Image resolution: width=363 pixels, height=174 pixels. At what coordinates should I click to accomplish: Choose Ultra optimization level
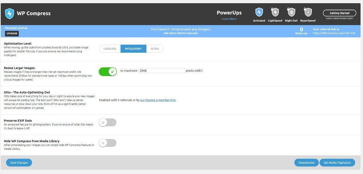(x=155, y=49)
